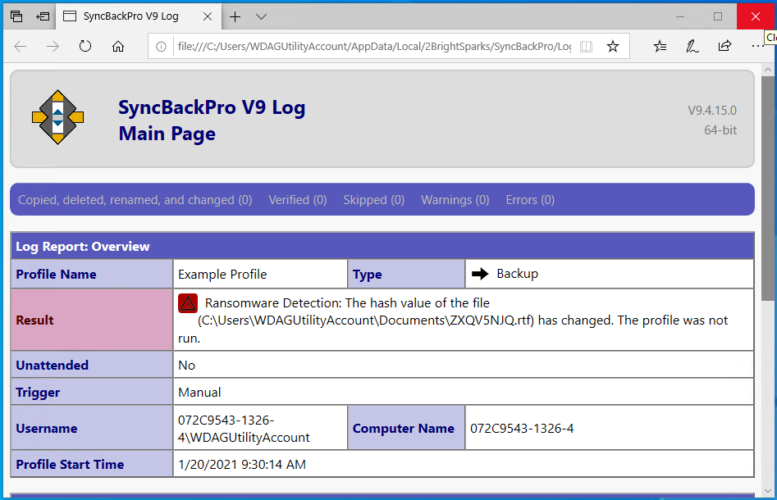Screen dimensions: 777x500
Task: Click the Back navigation arrow
Action: (x=21, y=47)
